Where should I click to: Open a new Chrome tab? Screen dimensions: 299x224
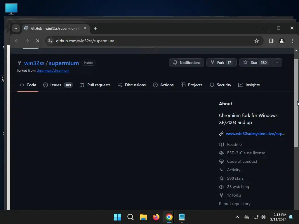[x=95, y=28]
